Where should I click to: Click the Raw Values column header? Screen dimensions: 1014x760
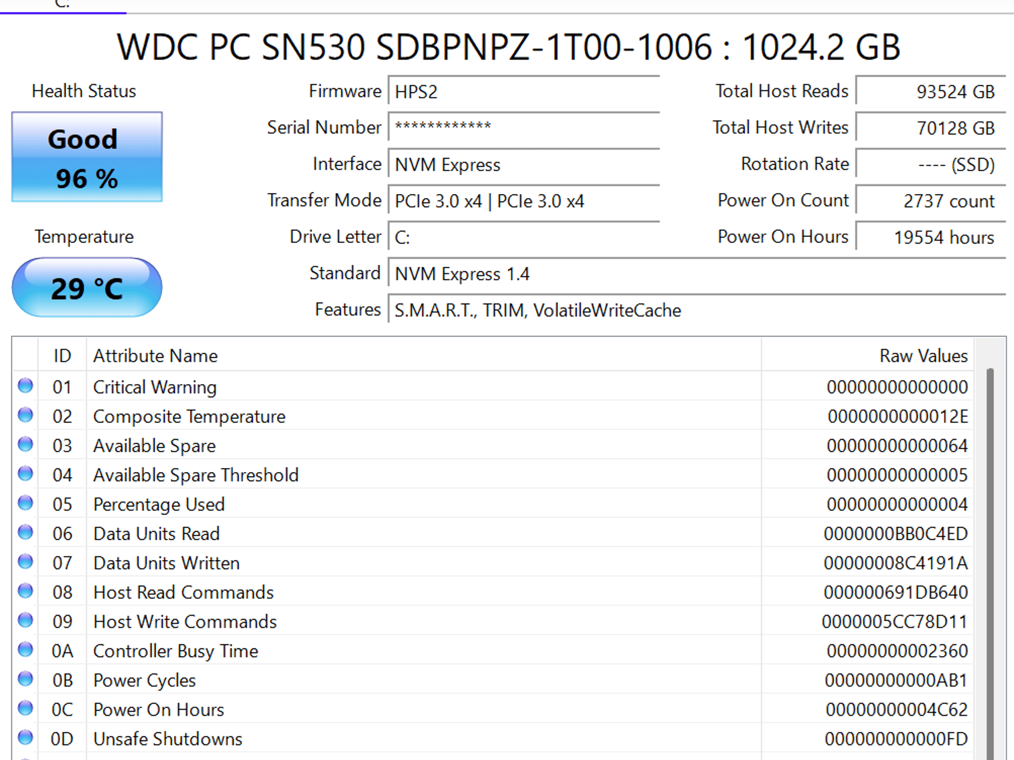point(867,355)
